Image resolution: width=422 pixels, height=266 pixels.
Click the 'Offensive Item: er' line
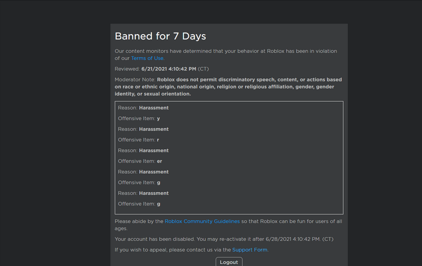[x=140, y=161]
